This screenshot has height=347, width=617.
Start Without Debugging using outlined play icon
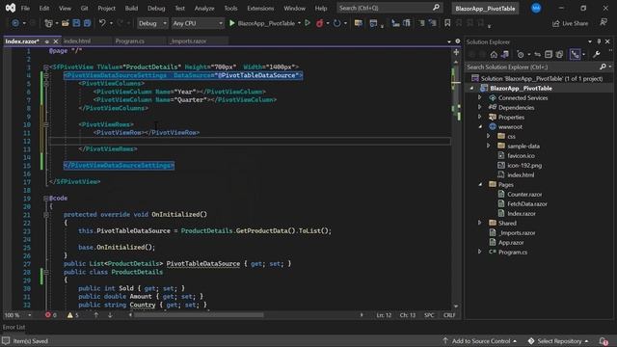click(x=308, y=23)
